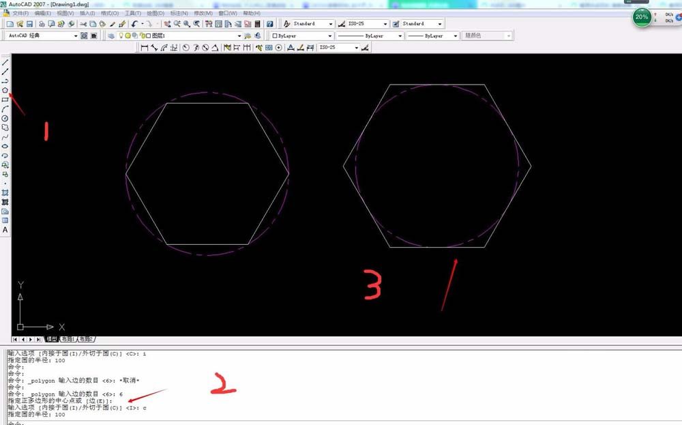Click the Undo button on the Standard toolbar
Viewport: 682px width, 425px height.
coord(133,24)
